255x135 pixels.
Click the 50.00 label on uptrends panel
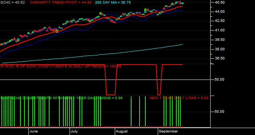(x=220, y=79)
